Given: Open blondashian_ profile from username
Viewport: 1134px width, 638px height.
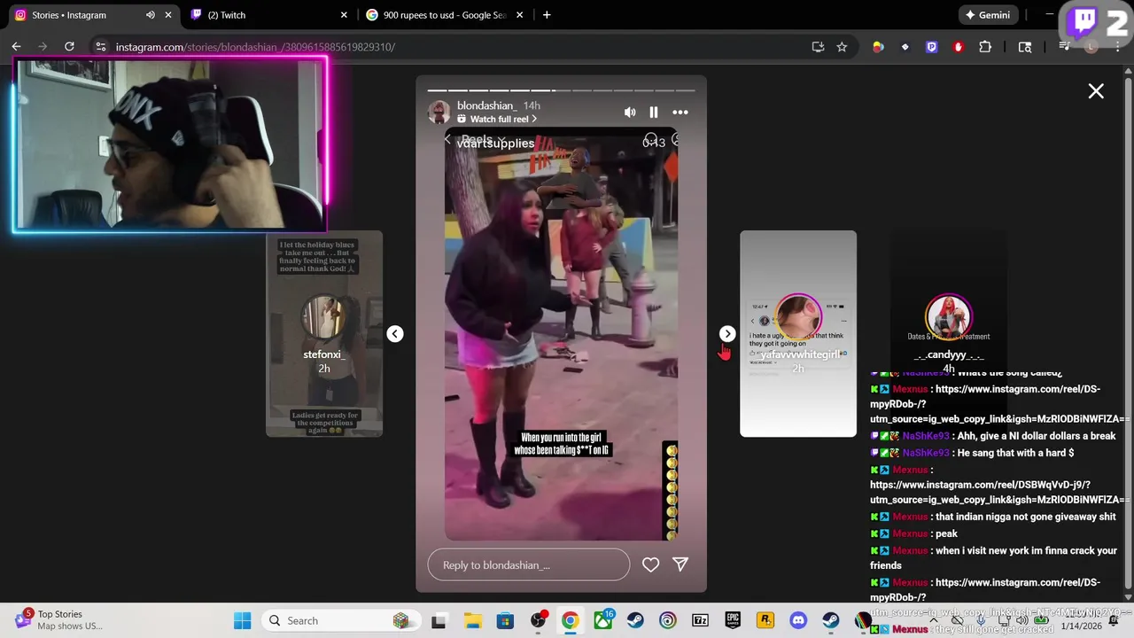Looking at the screenshot, I should (486, 106).
